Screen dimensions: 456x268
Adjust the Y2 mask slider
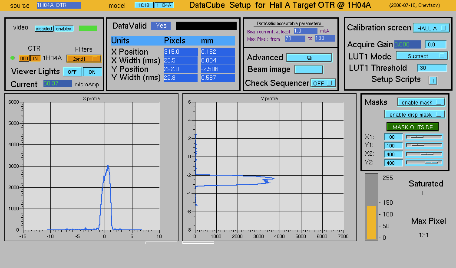coord(424,163)
